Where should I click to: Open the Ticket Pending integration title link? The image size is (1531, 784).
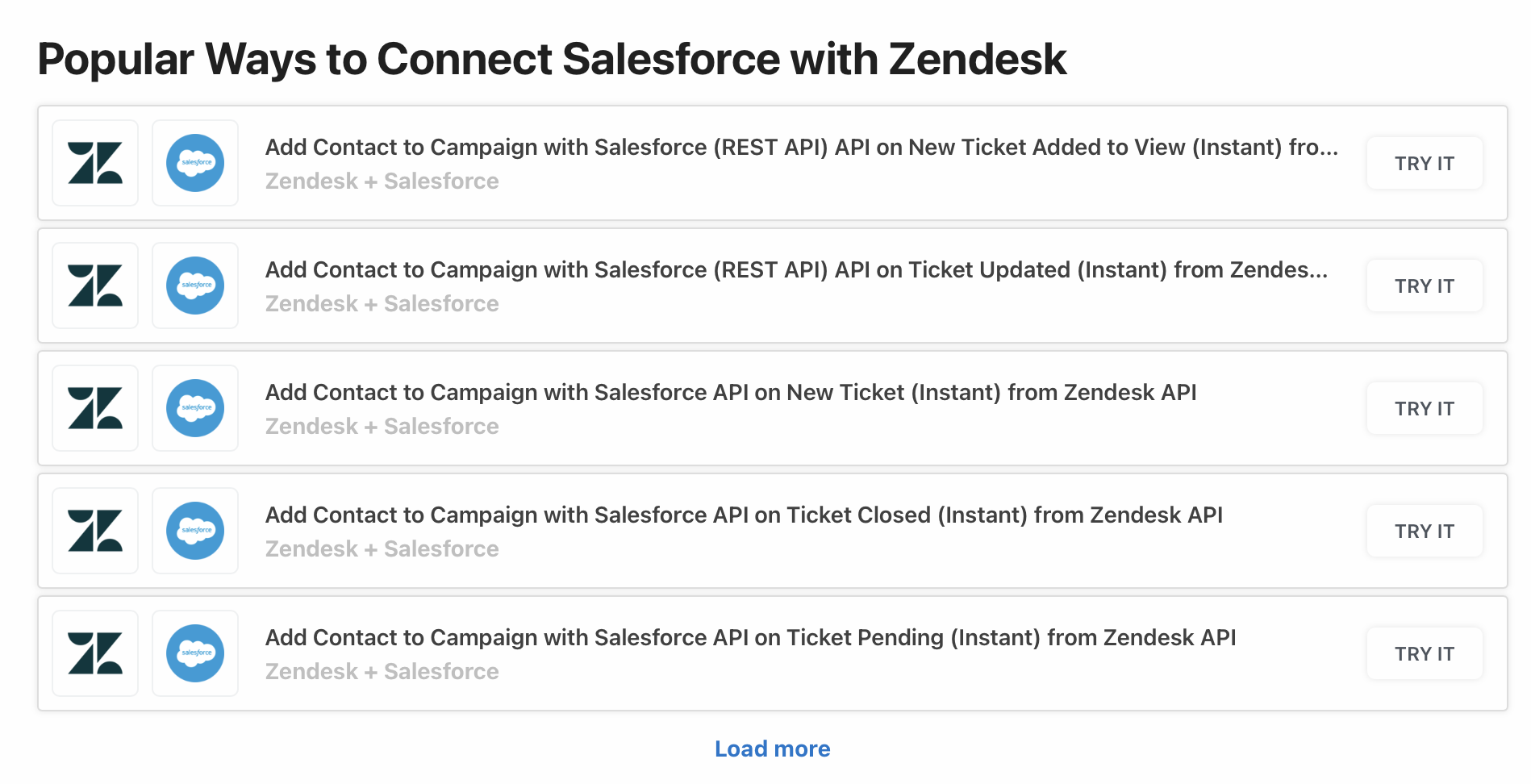(749, 637)
